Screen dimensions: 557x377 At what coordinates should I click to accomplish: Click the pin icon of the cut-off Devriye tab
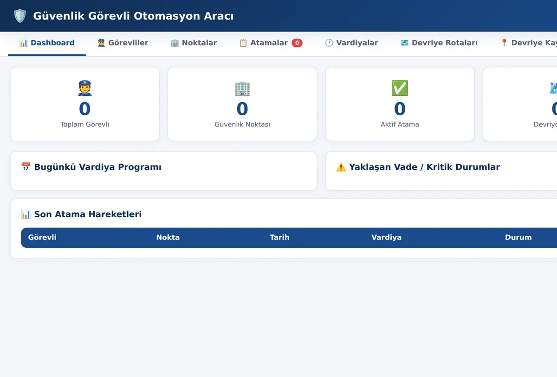point(504,43)
